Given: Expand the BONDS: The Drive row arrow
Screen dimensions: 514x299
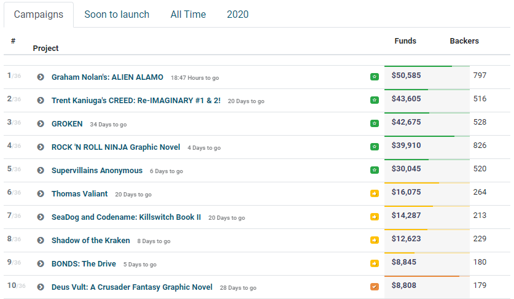Looking at the screenshot, I should click(x=41, y=263).
